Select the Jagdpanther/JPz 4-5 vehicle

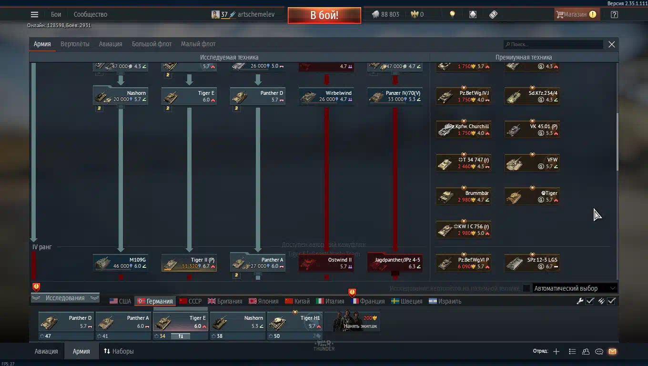(x=395, y=263)
